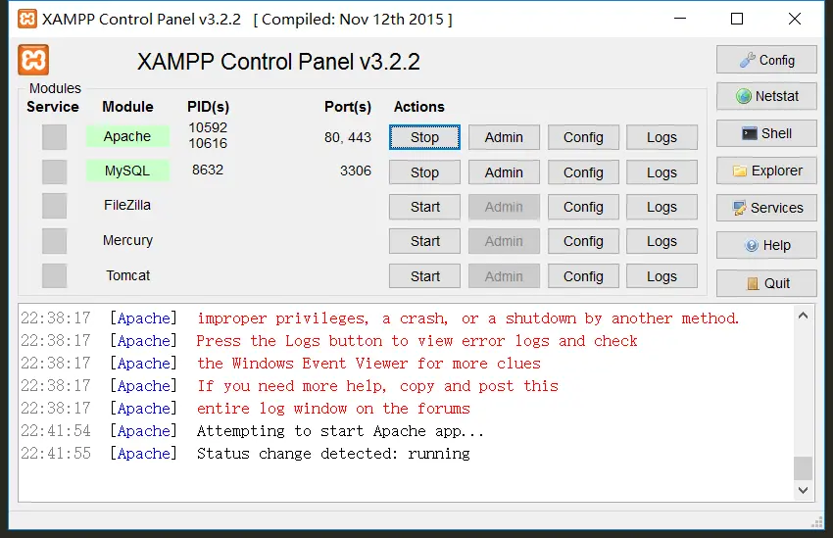Screen dimensions: 833x538
Task: Open the Mercury Config menu
Action: [583, 241]
